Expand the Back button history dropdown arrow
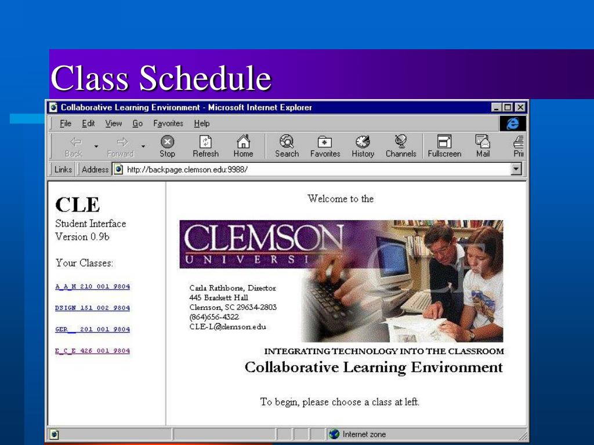Viewport: 594px width, 445px height. [x=96, y=146]
